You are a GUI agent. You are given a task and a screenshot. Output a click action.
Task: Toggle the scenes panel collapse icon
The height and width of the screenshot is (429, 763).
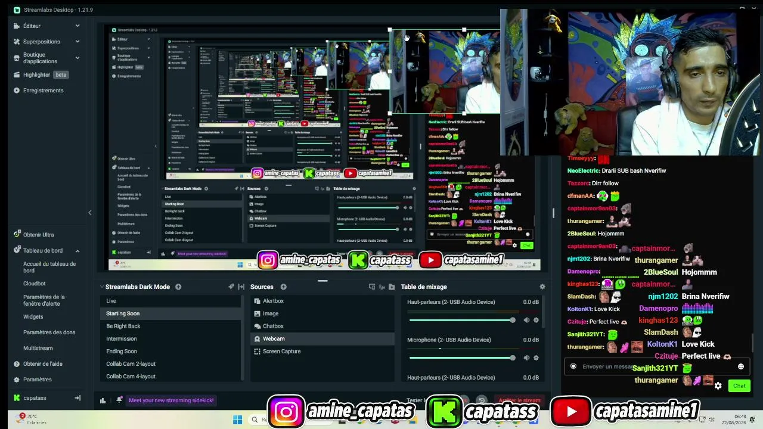(241, 287)
